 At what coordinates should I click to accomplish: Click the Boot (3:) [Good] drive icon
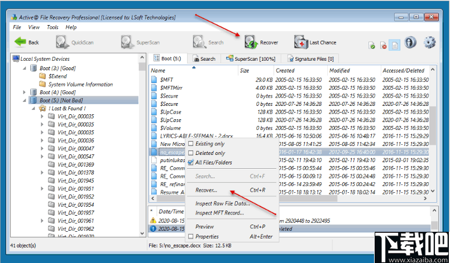point(33,68)
